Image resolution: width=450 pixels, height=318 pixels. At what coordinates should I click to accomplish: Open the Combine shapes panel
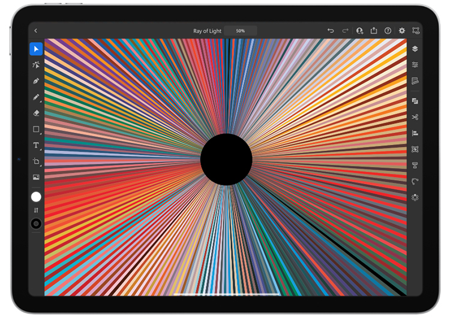pos(415,101)
